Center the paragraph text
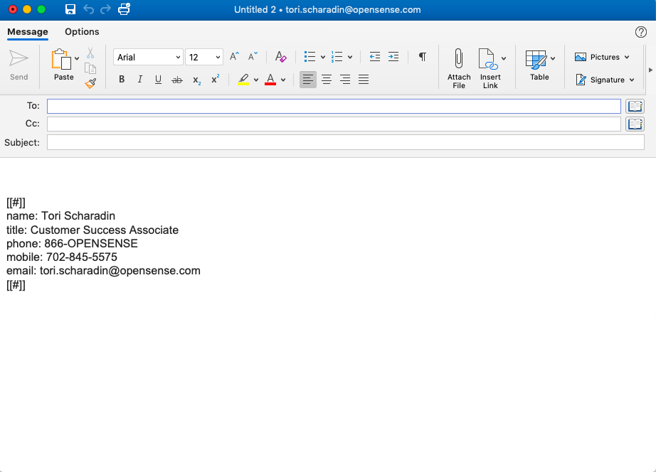The image size is (656, 472). (x=327, y=80)
